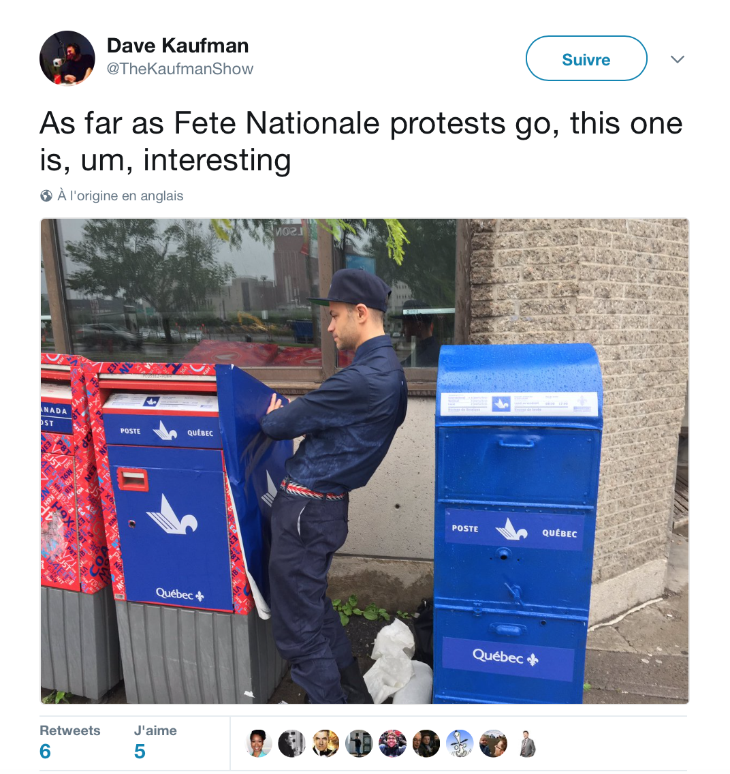The height and width of the screenshot is (774, 730).
Task: View the list of 6 Retweets
Action: pyautogui.click(x=69, y=742)
